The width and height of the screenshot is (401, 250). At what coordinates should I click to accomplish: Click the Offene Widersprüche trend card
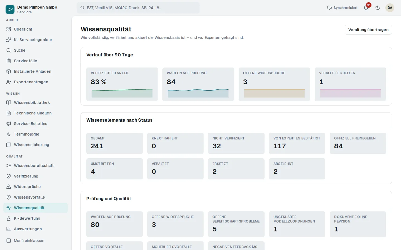pyautogui.click(x=274, y=84)
